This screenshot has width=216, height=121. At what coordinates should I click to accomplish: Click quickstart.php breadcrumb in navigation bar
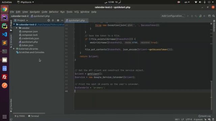pos(40,16)
